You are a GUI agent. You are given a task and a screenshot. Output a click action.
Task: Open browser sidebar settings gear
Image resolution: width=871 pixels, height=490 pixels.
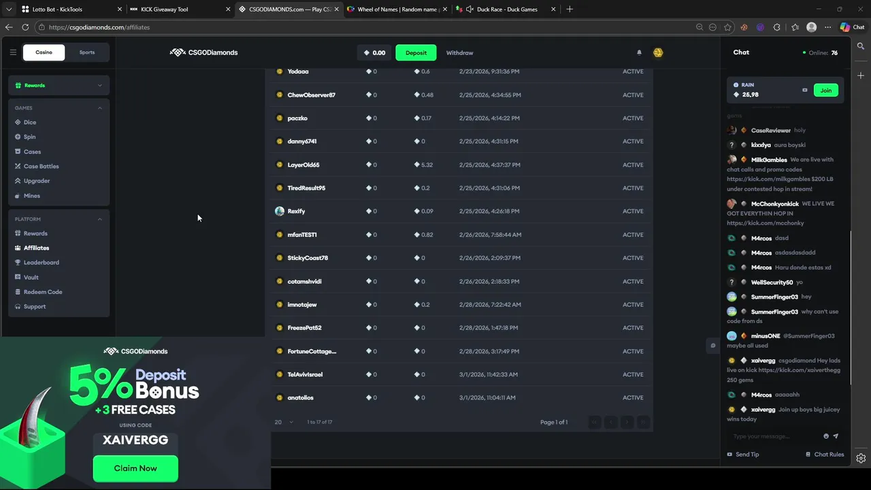861,458
